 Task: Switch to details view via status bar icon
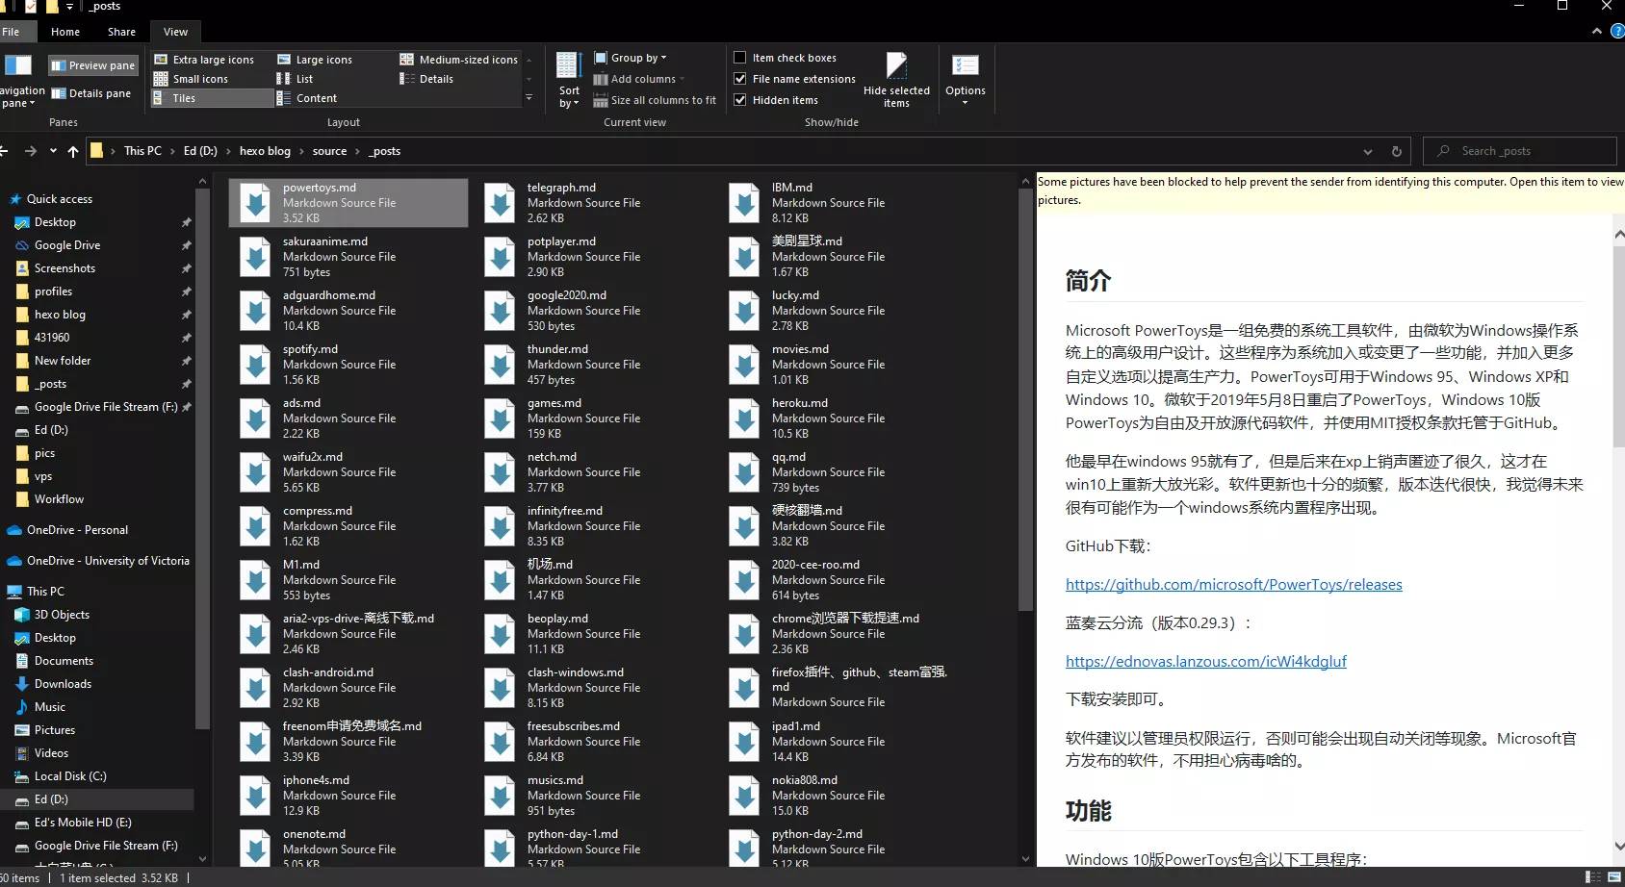pyautogui.click(x=1593, y=877)
